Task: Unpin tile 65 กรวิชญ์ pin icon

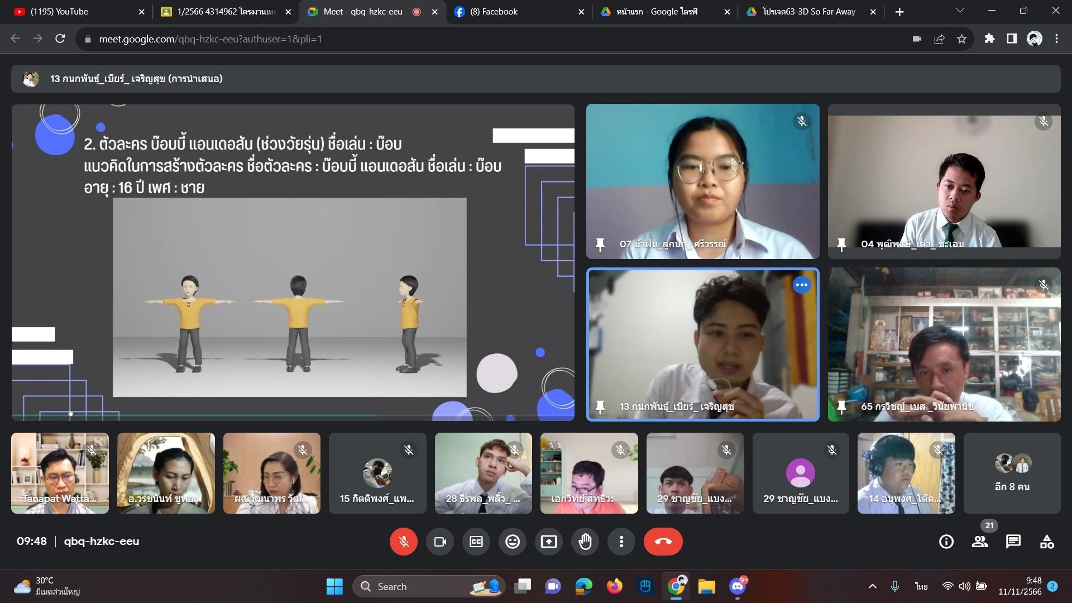Action: coord(841,407)
